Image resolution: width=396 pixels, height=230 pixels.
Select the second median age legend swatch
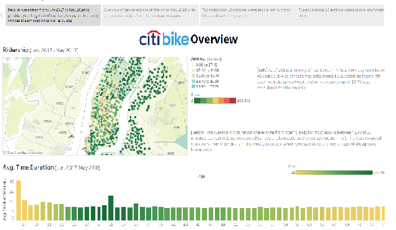click(x=193, y=70)
